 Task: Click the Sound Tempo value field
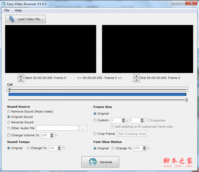point(53,148)
